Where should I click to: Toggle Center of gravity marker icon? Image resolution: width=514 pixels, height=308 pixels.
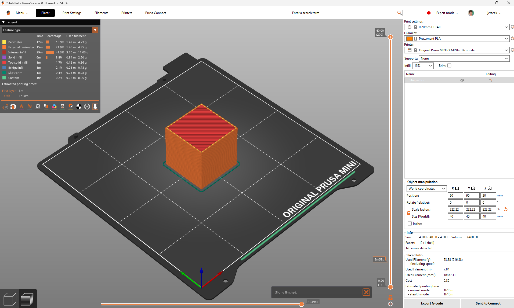(x=79, y=107)
